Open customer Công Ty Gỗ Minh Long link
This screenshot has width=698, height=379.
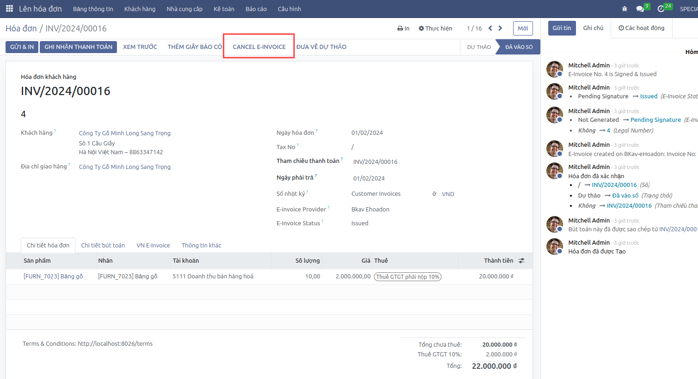124,133
